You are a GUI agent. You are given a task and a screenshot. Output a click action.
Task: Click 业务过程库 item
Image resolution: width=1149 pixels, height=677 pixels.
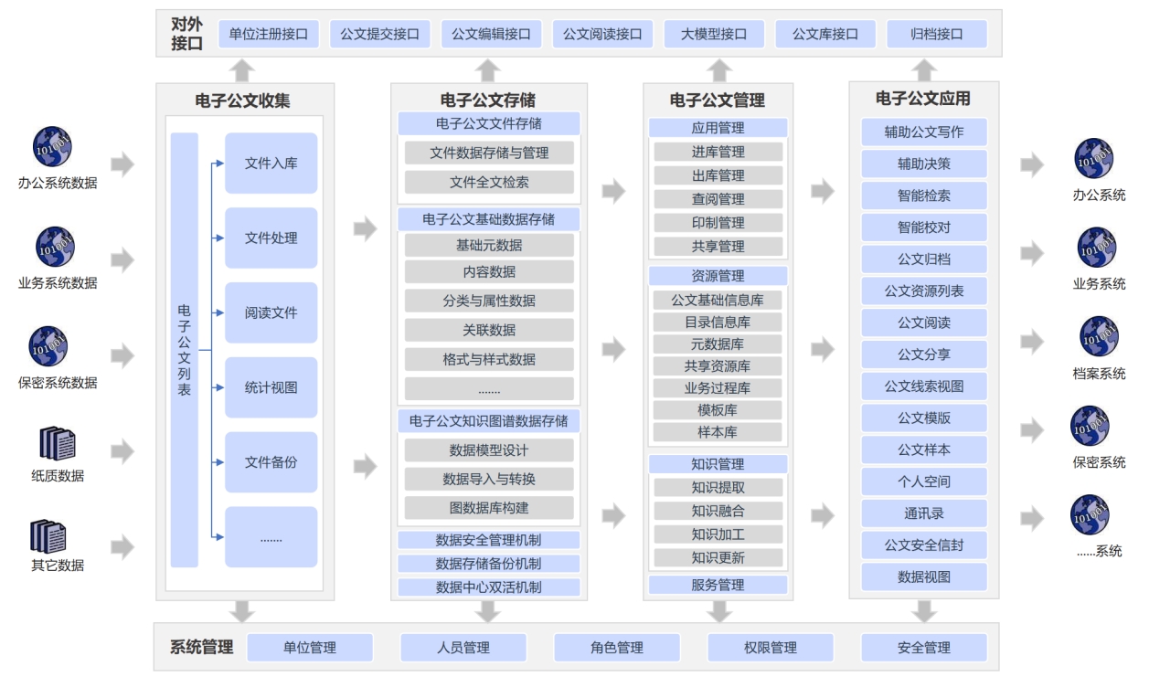(x=718, y=388)
